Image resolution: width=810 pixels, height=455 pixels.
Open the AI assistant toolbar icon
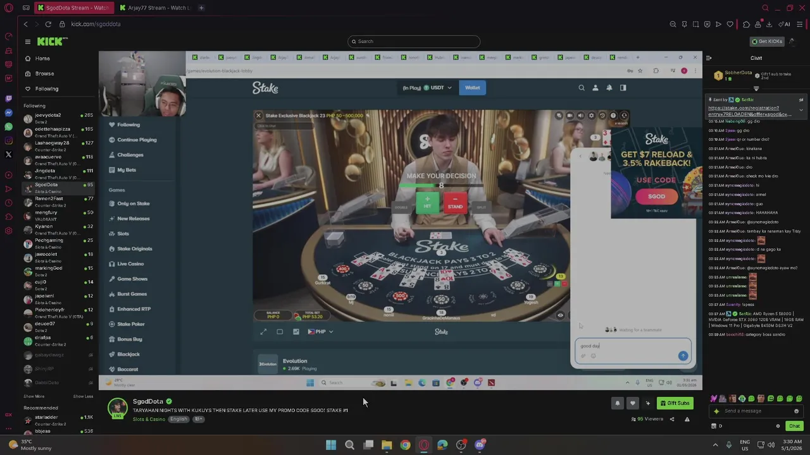pyautogui.click(x=785, y=24)
